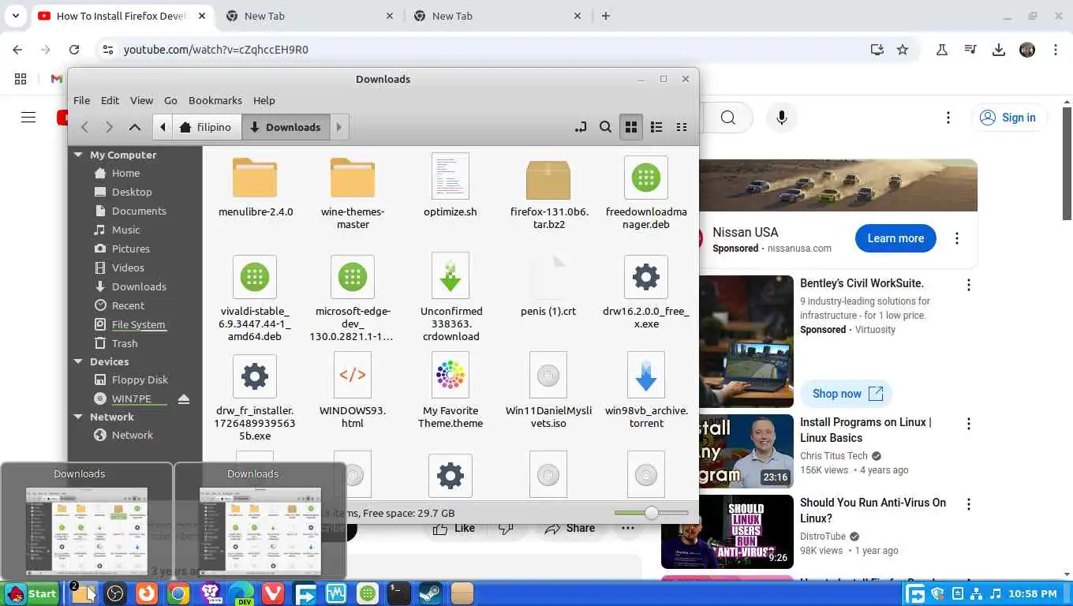Image resolution: width=1073 pixels, height=606 pixels.
Task: Open Steam from the taskbar
Action: (430, 594)
